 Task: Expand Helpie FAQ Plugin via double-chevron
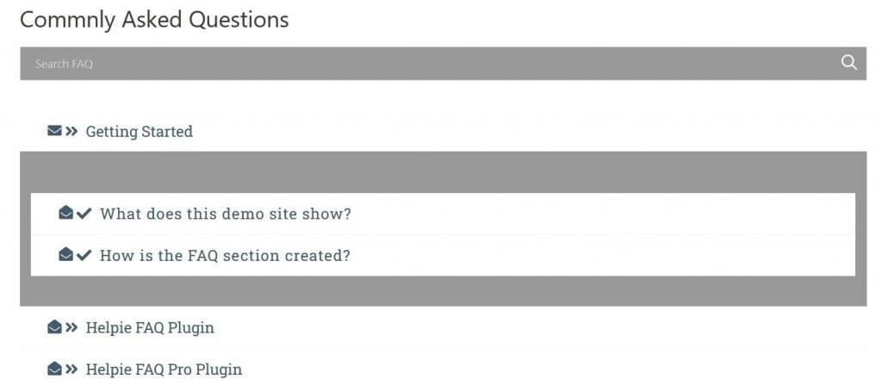point(71,327)
